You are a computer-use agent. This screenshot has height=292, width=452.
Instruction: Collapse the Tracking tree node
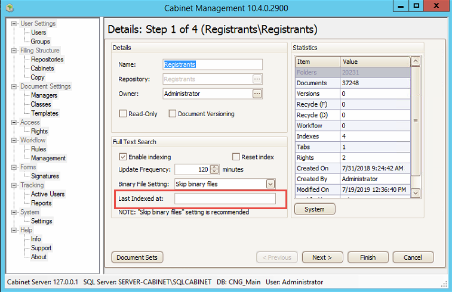(x=14, y=185)
